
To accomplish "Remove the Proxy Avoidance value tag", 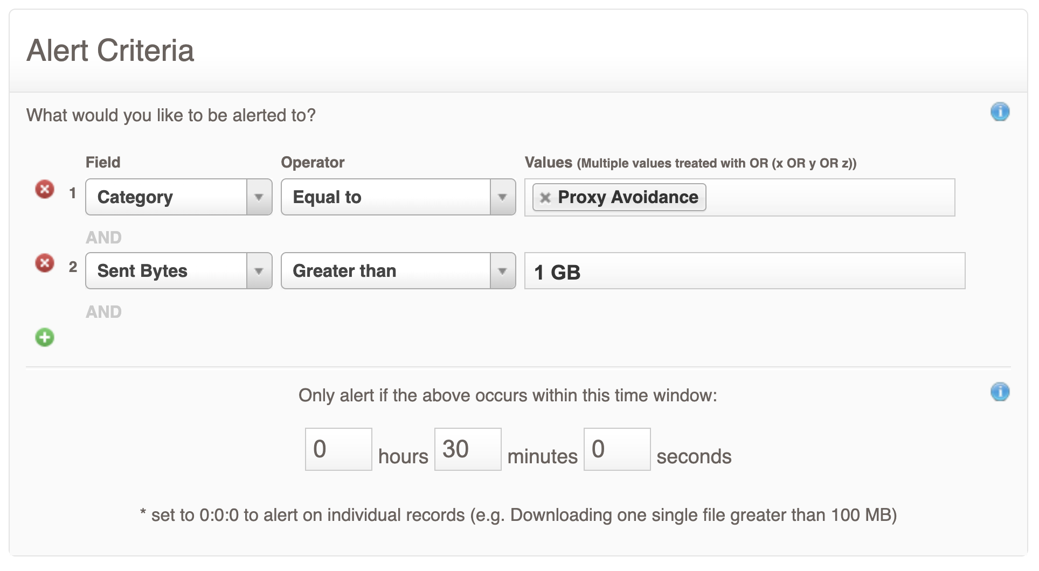I will 546,197.
